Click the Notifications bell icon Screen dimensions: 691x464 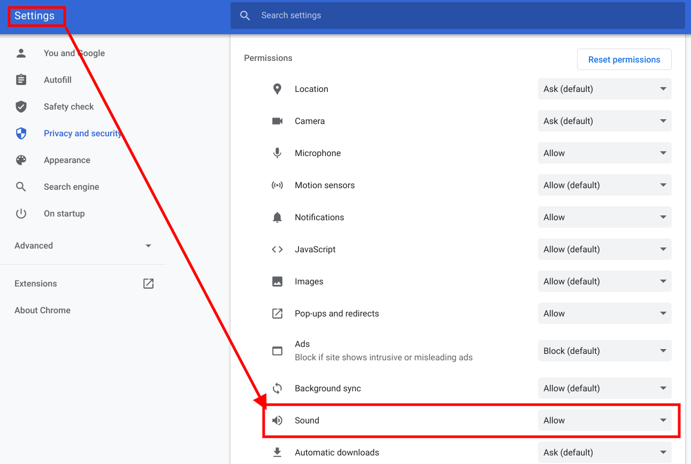[277, 217]
